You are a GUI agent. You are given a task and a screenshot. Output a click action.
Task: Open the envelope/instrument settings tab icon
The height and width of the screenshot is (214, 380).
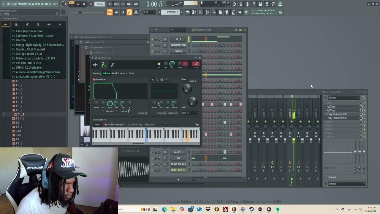tap(104, 64)
